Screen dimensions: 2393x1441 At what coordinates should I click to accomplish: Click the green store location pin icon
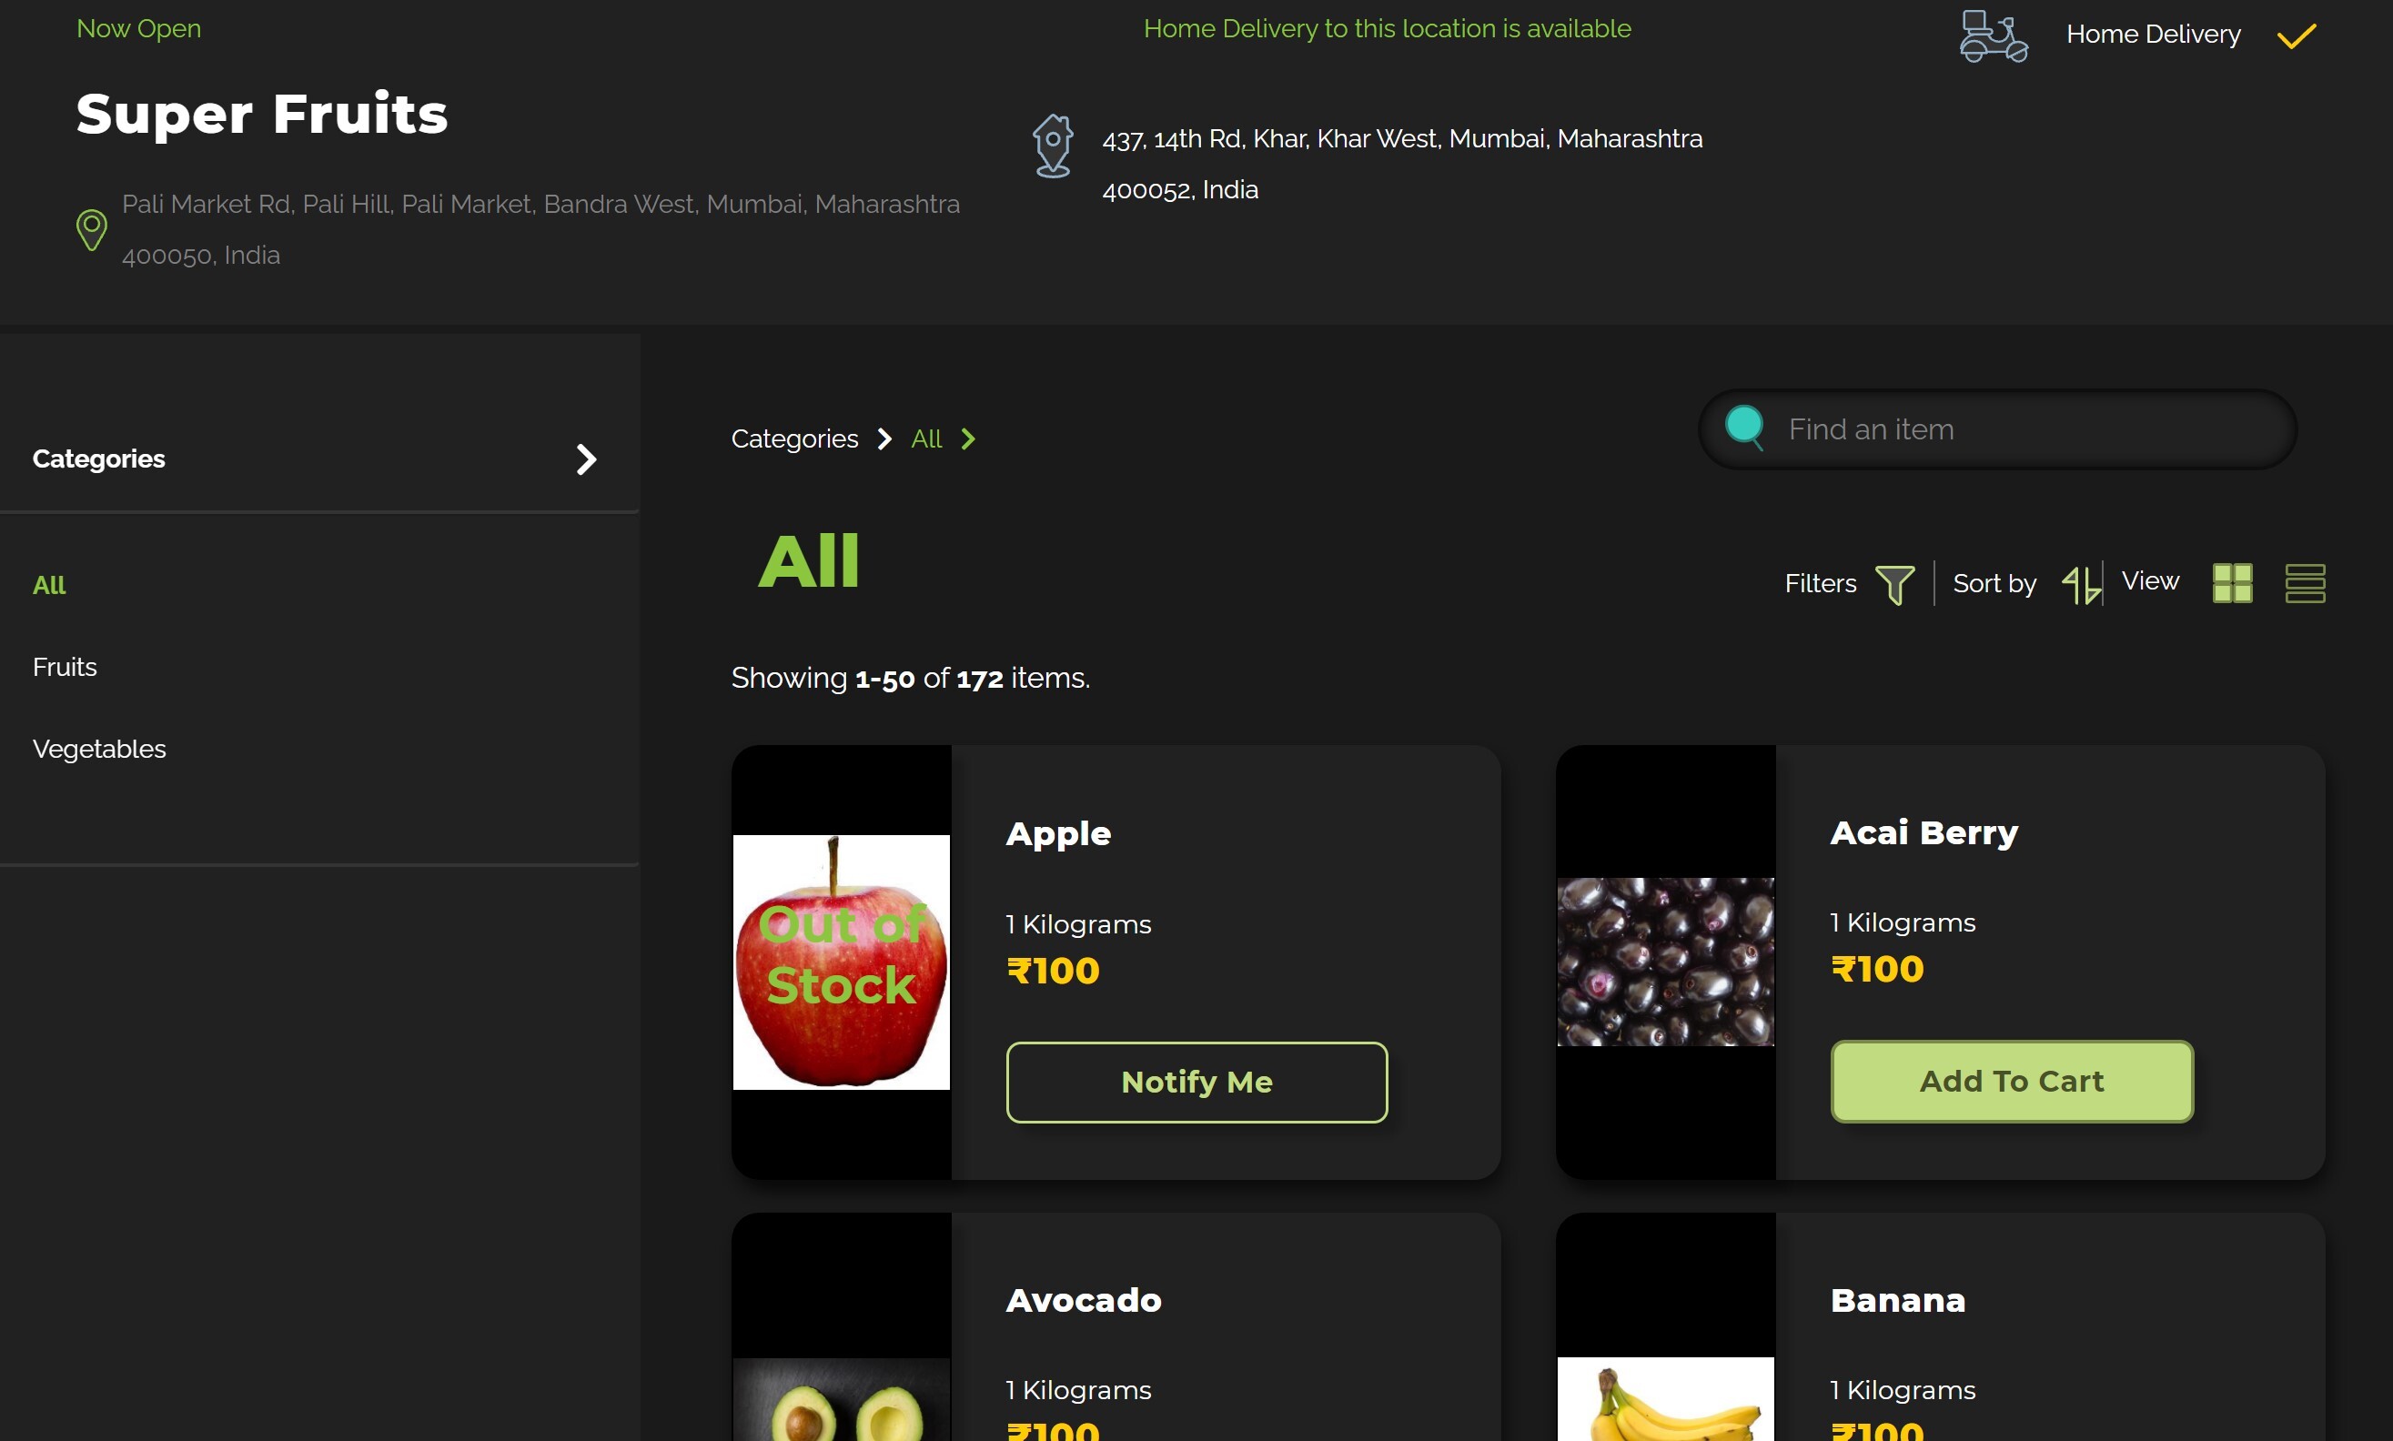[x=91, y=230]
